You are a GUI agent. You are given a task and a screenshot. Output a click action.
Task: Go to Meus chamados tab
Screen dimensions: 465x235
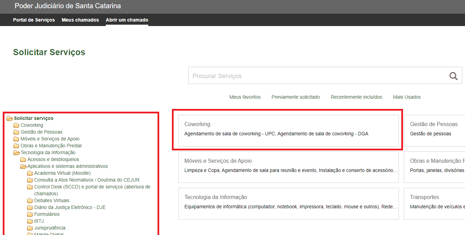(80, 20)
